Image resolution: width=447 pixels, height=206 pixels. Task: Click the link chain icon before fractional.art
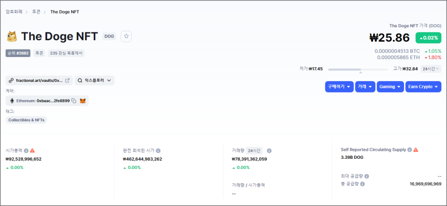[11, 81]
